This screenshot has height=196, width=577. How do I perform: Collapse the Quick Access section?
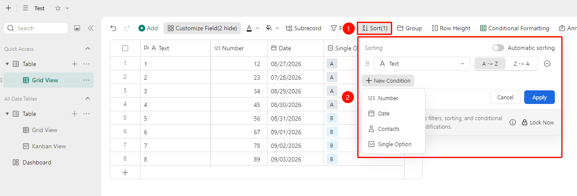88,49
